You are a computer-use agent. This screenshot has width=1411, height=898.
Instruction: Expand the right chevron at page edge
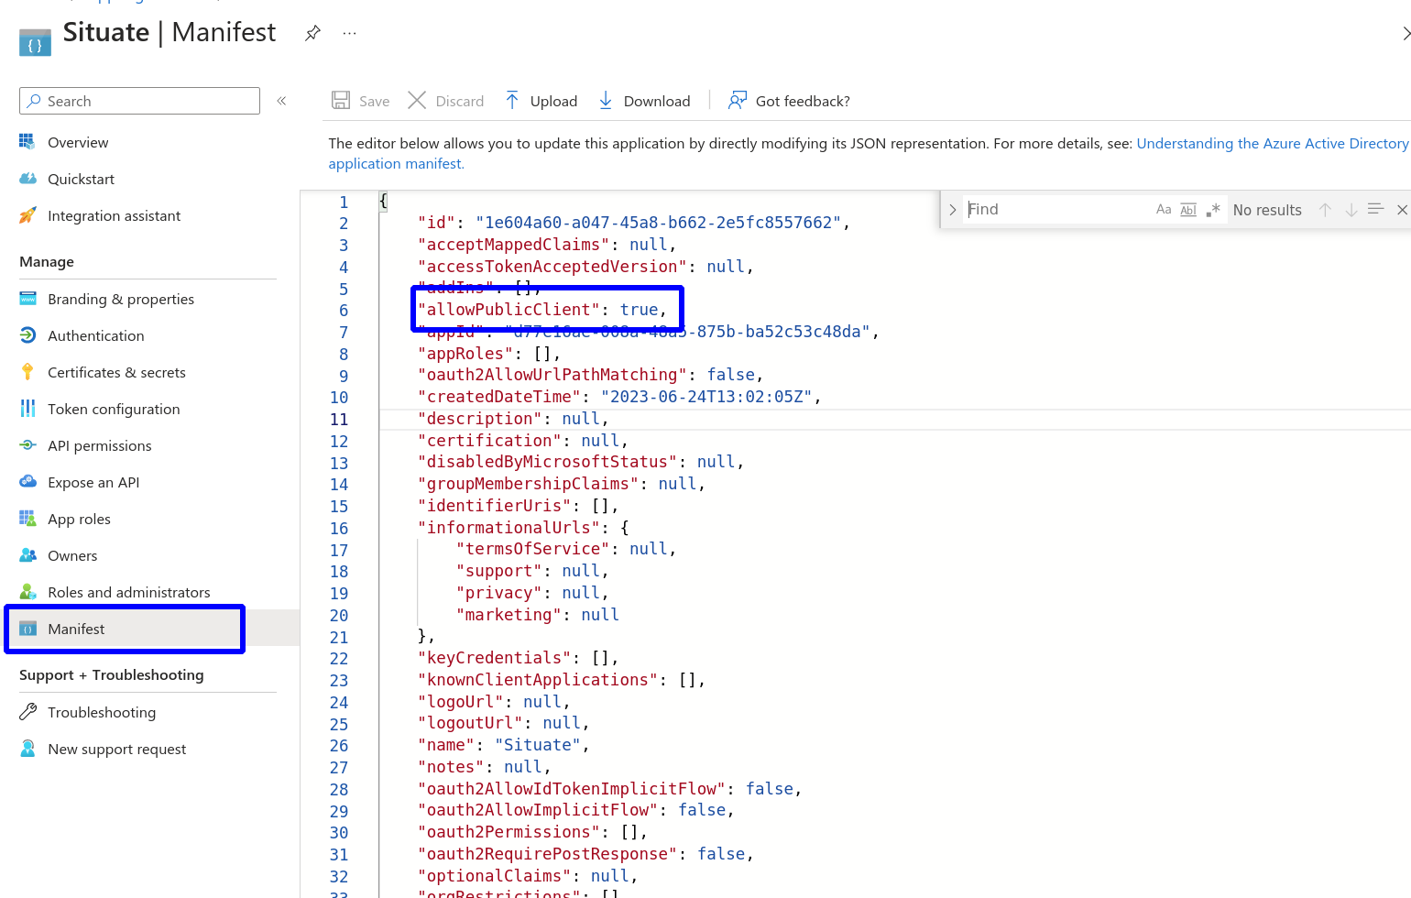(x=1405, y=34)
